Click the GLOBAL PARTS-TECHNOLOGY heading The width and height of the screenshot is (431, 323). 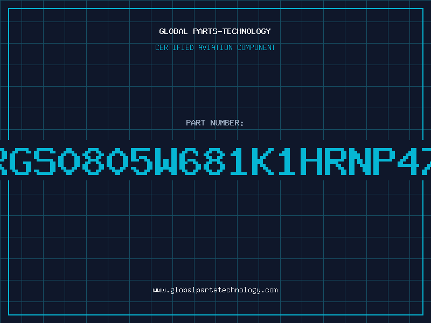215,31
